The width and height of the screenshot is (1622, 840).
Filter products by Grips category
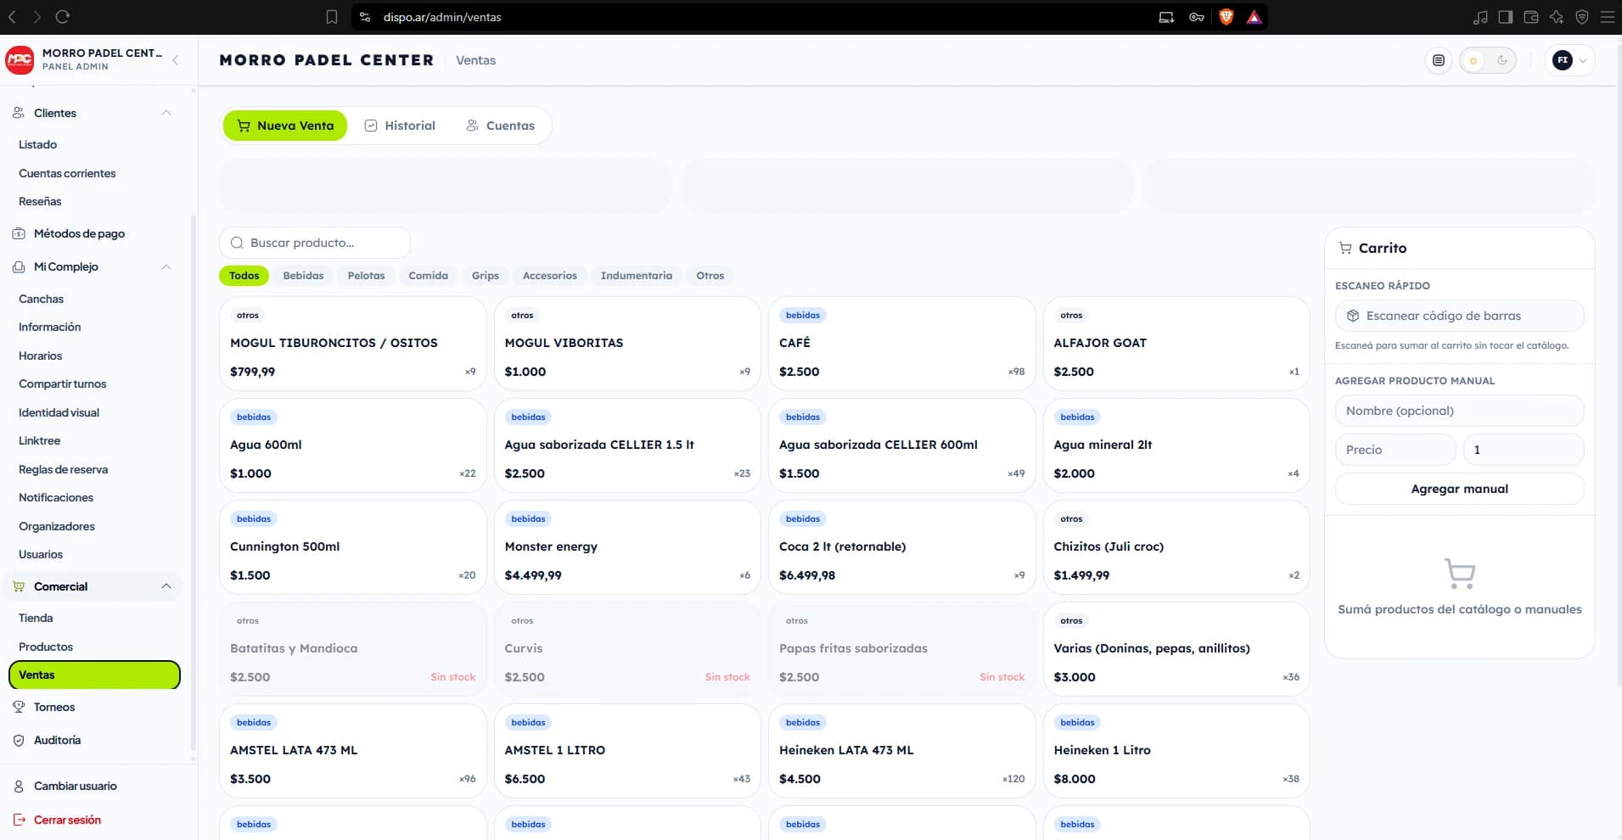(485, 276)
